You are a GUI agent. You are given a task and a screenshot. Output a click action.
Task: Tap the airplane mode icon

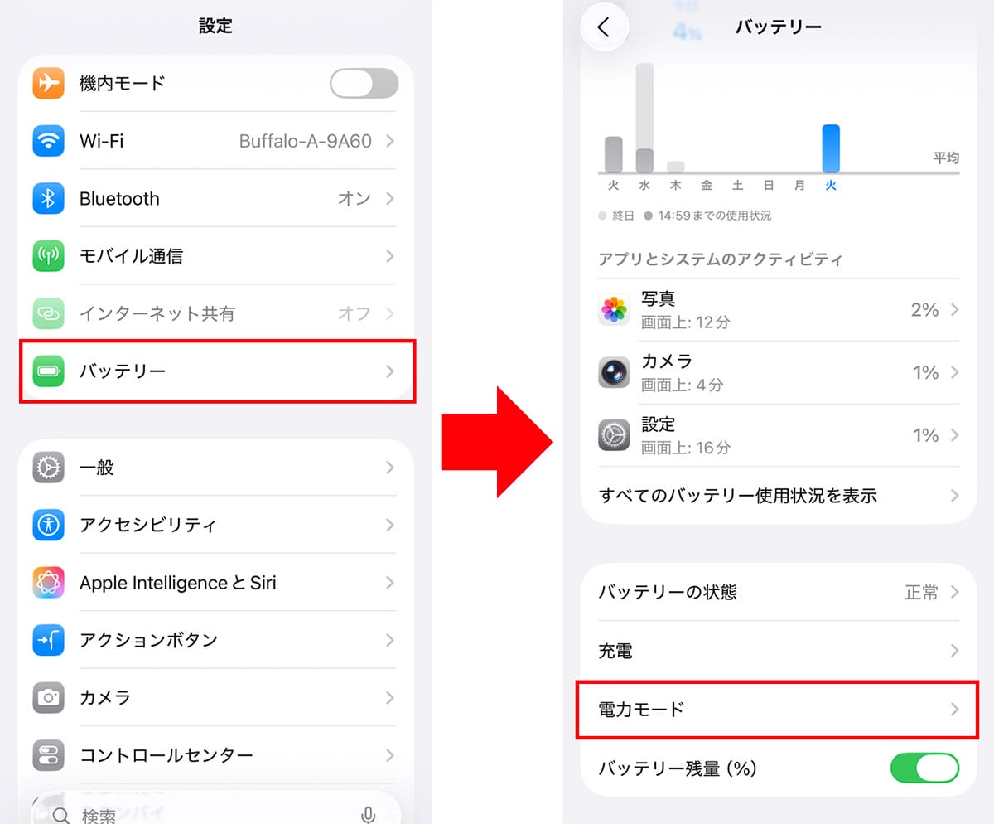[49, 84]
